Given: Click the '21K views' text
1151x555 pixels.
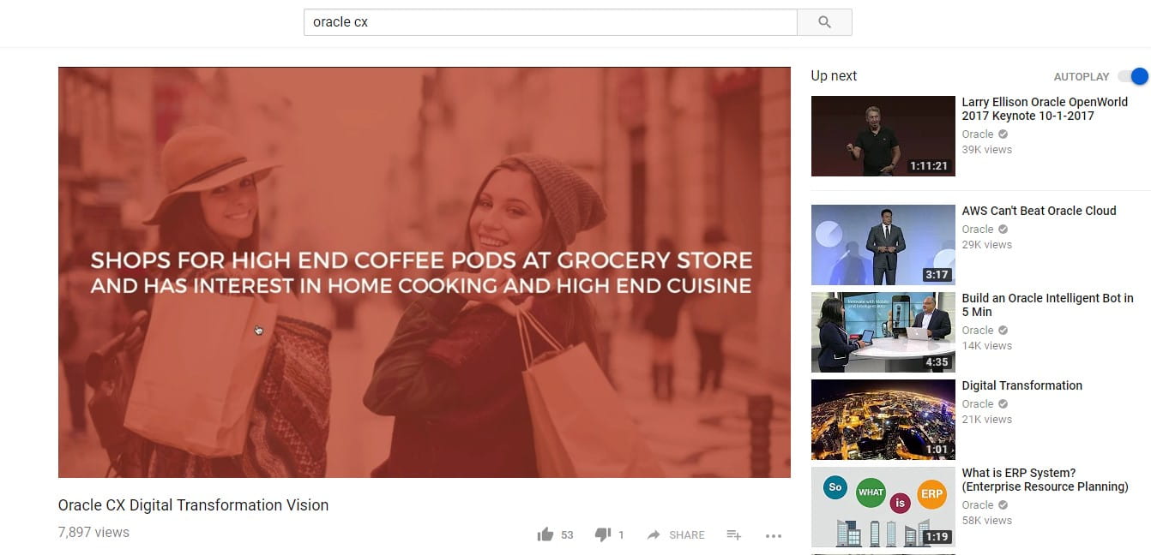Looking at the screenshot, I should [986, 419].
